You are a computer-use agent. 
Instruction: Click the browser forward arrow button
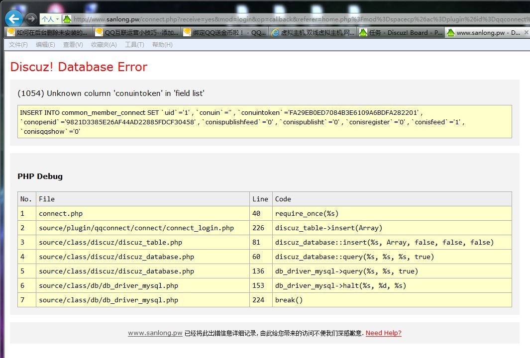(x=31, y=19)
